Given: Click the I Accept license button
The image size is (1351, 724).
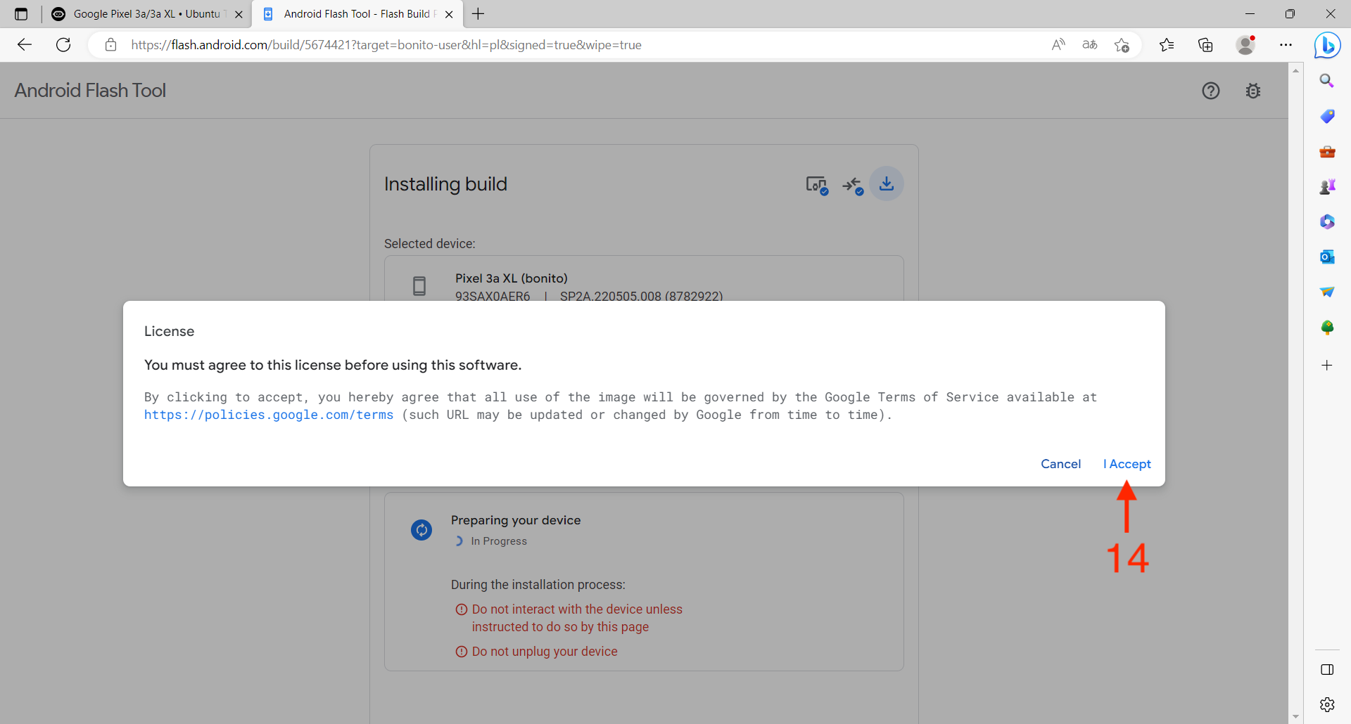Looking at the screenshot, I should click(x=1127, y=464).
